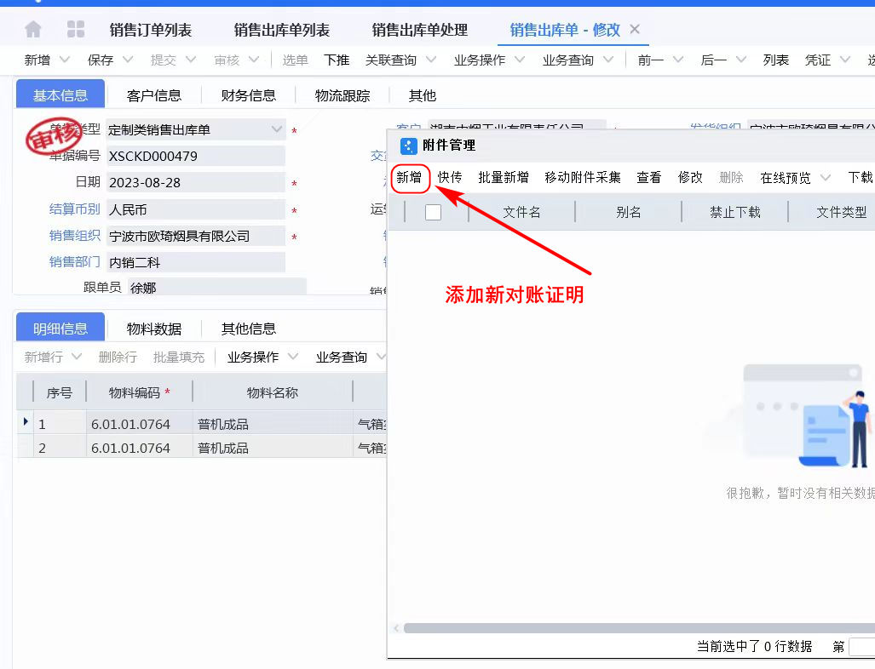Select the 新增 action in attachment manager

tap(410, 177)
